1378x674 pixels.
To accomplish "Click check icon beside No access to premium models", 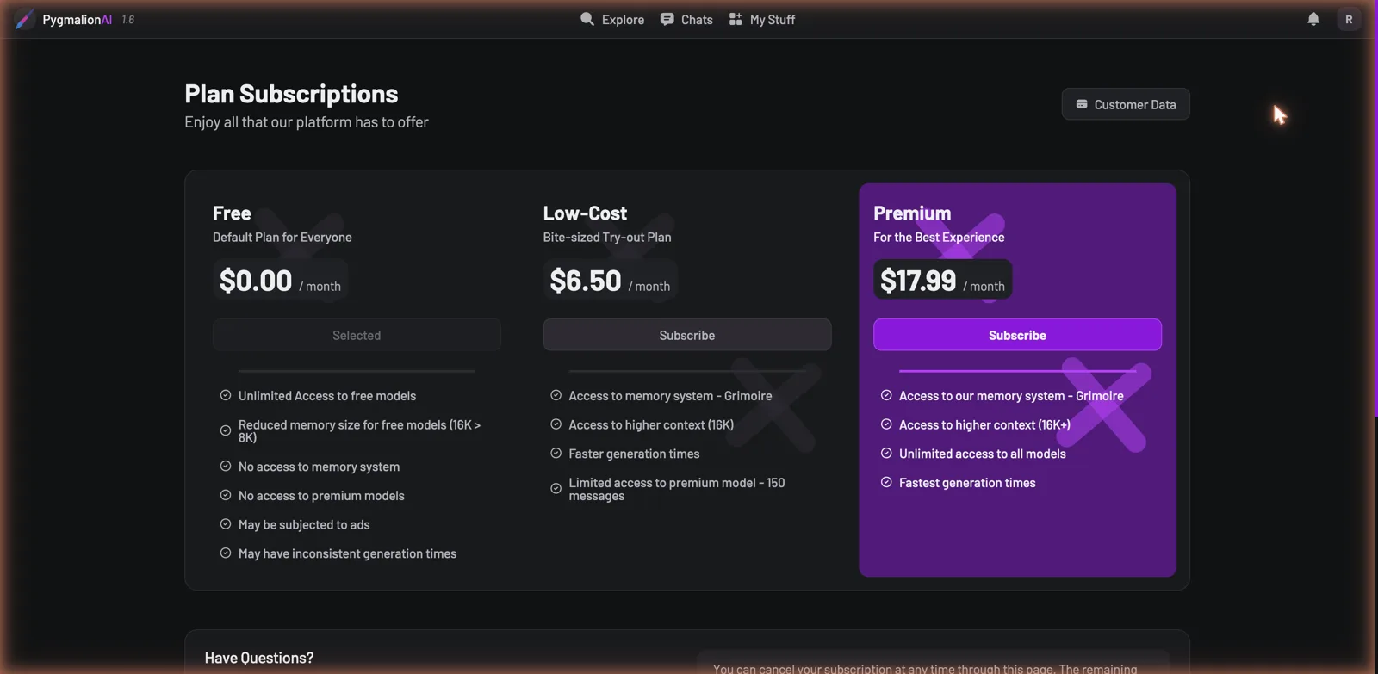I will click(226, 495).
